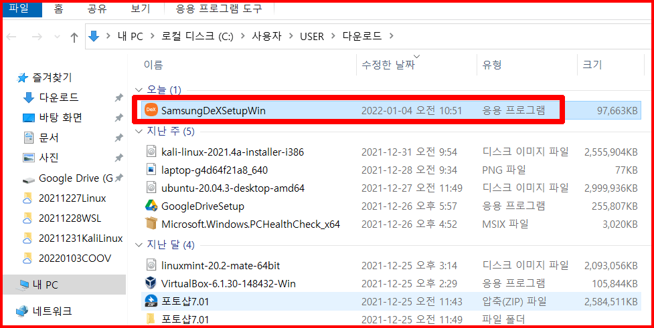The width and height of the screenshot is (654, 328).
Task: Click the 내 PC computer icon
Action: tap(23, 285)
